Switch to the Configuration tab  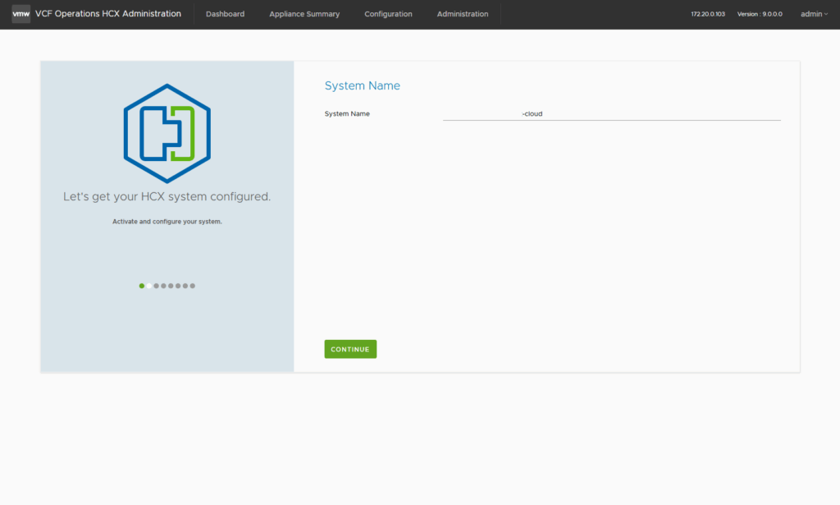(x=388, y=14)
